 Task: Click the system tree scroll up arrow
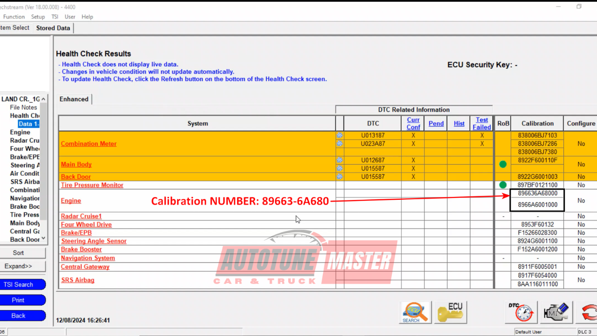[43, 99]
